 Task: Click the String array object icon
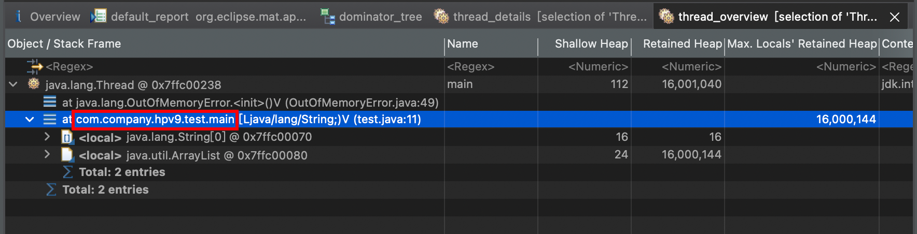pyautogui.click(x=67, y=137)
